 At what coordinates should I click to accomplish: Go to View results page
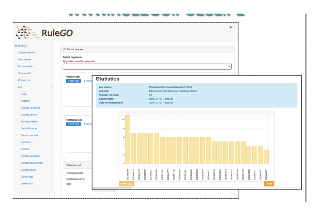tap(24, 60)
